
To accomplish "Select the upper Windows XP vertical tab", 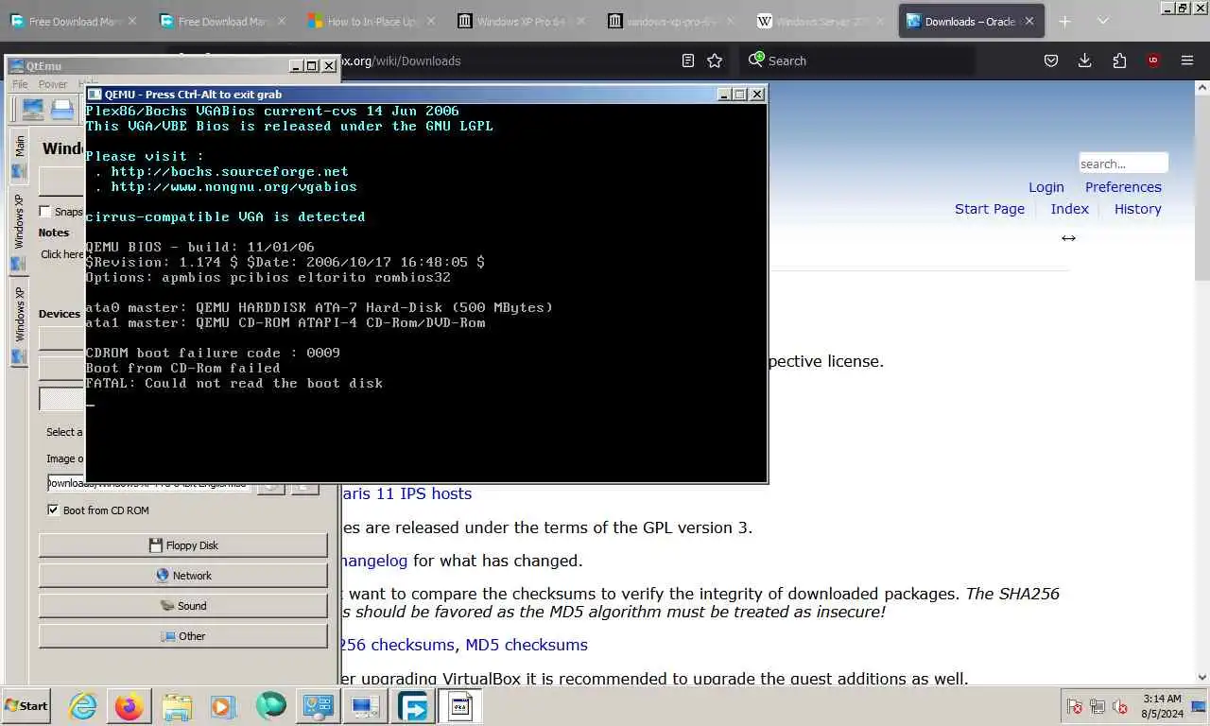I will tap(19, 230).
